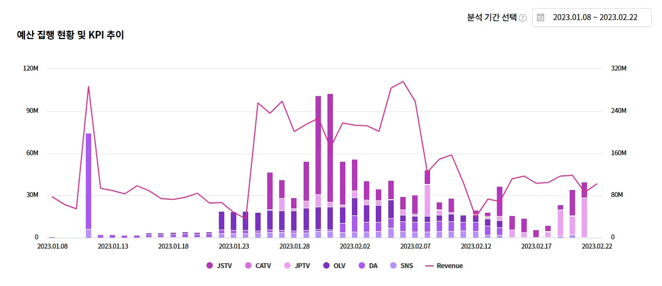
Task: Click the x-axis label 2023.01.23
Action: point(234,246)
